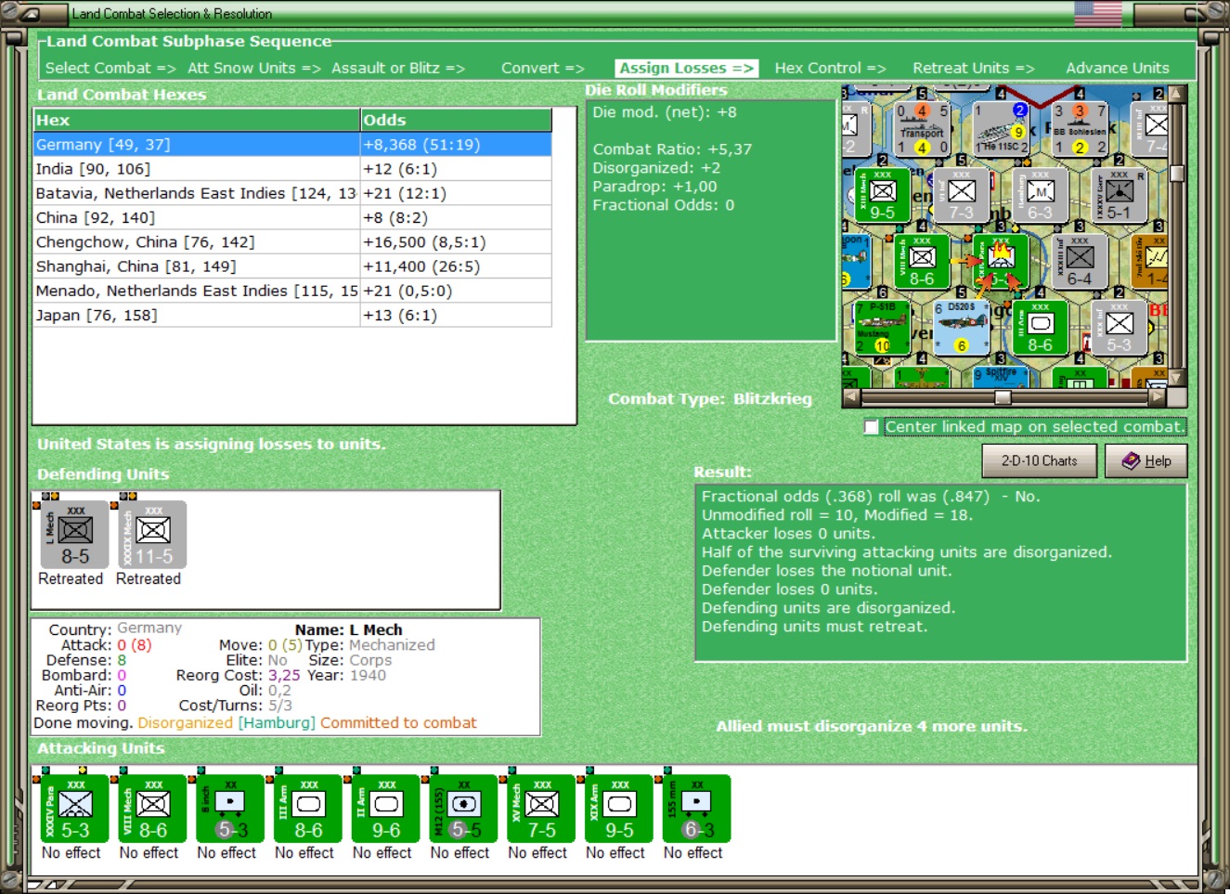Click the BB Schlesien ship counter on the map
Viewport: 1230px width, 894px height.
pyautogui.click(x=1080, y=128)
